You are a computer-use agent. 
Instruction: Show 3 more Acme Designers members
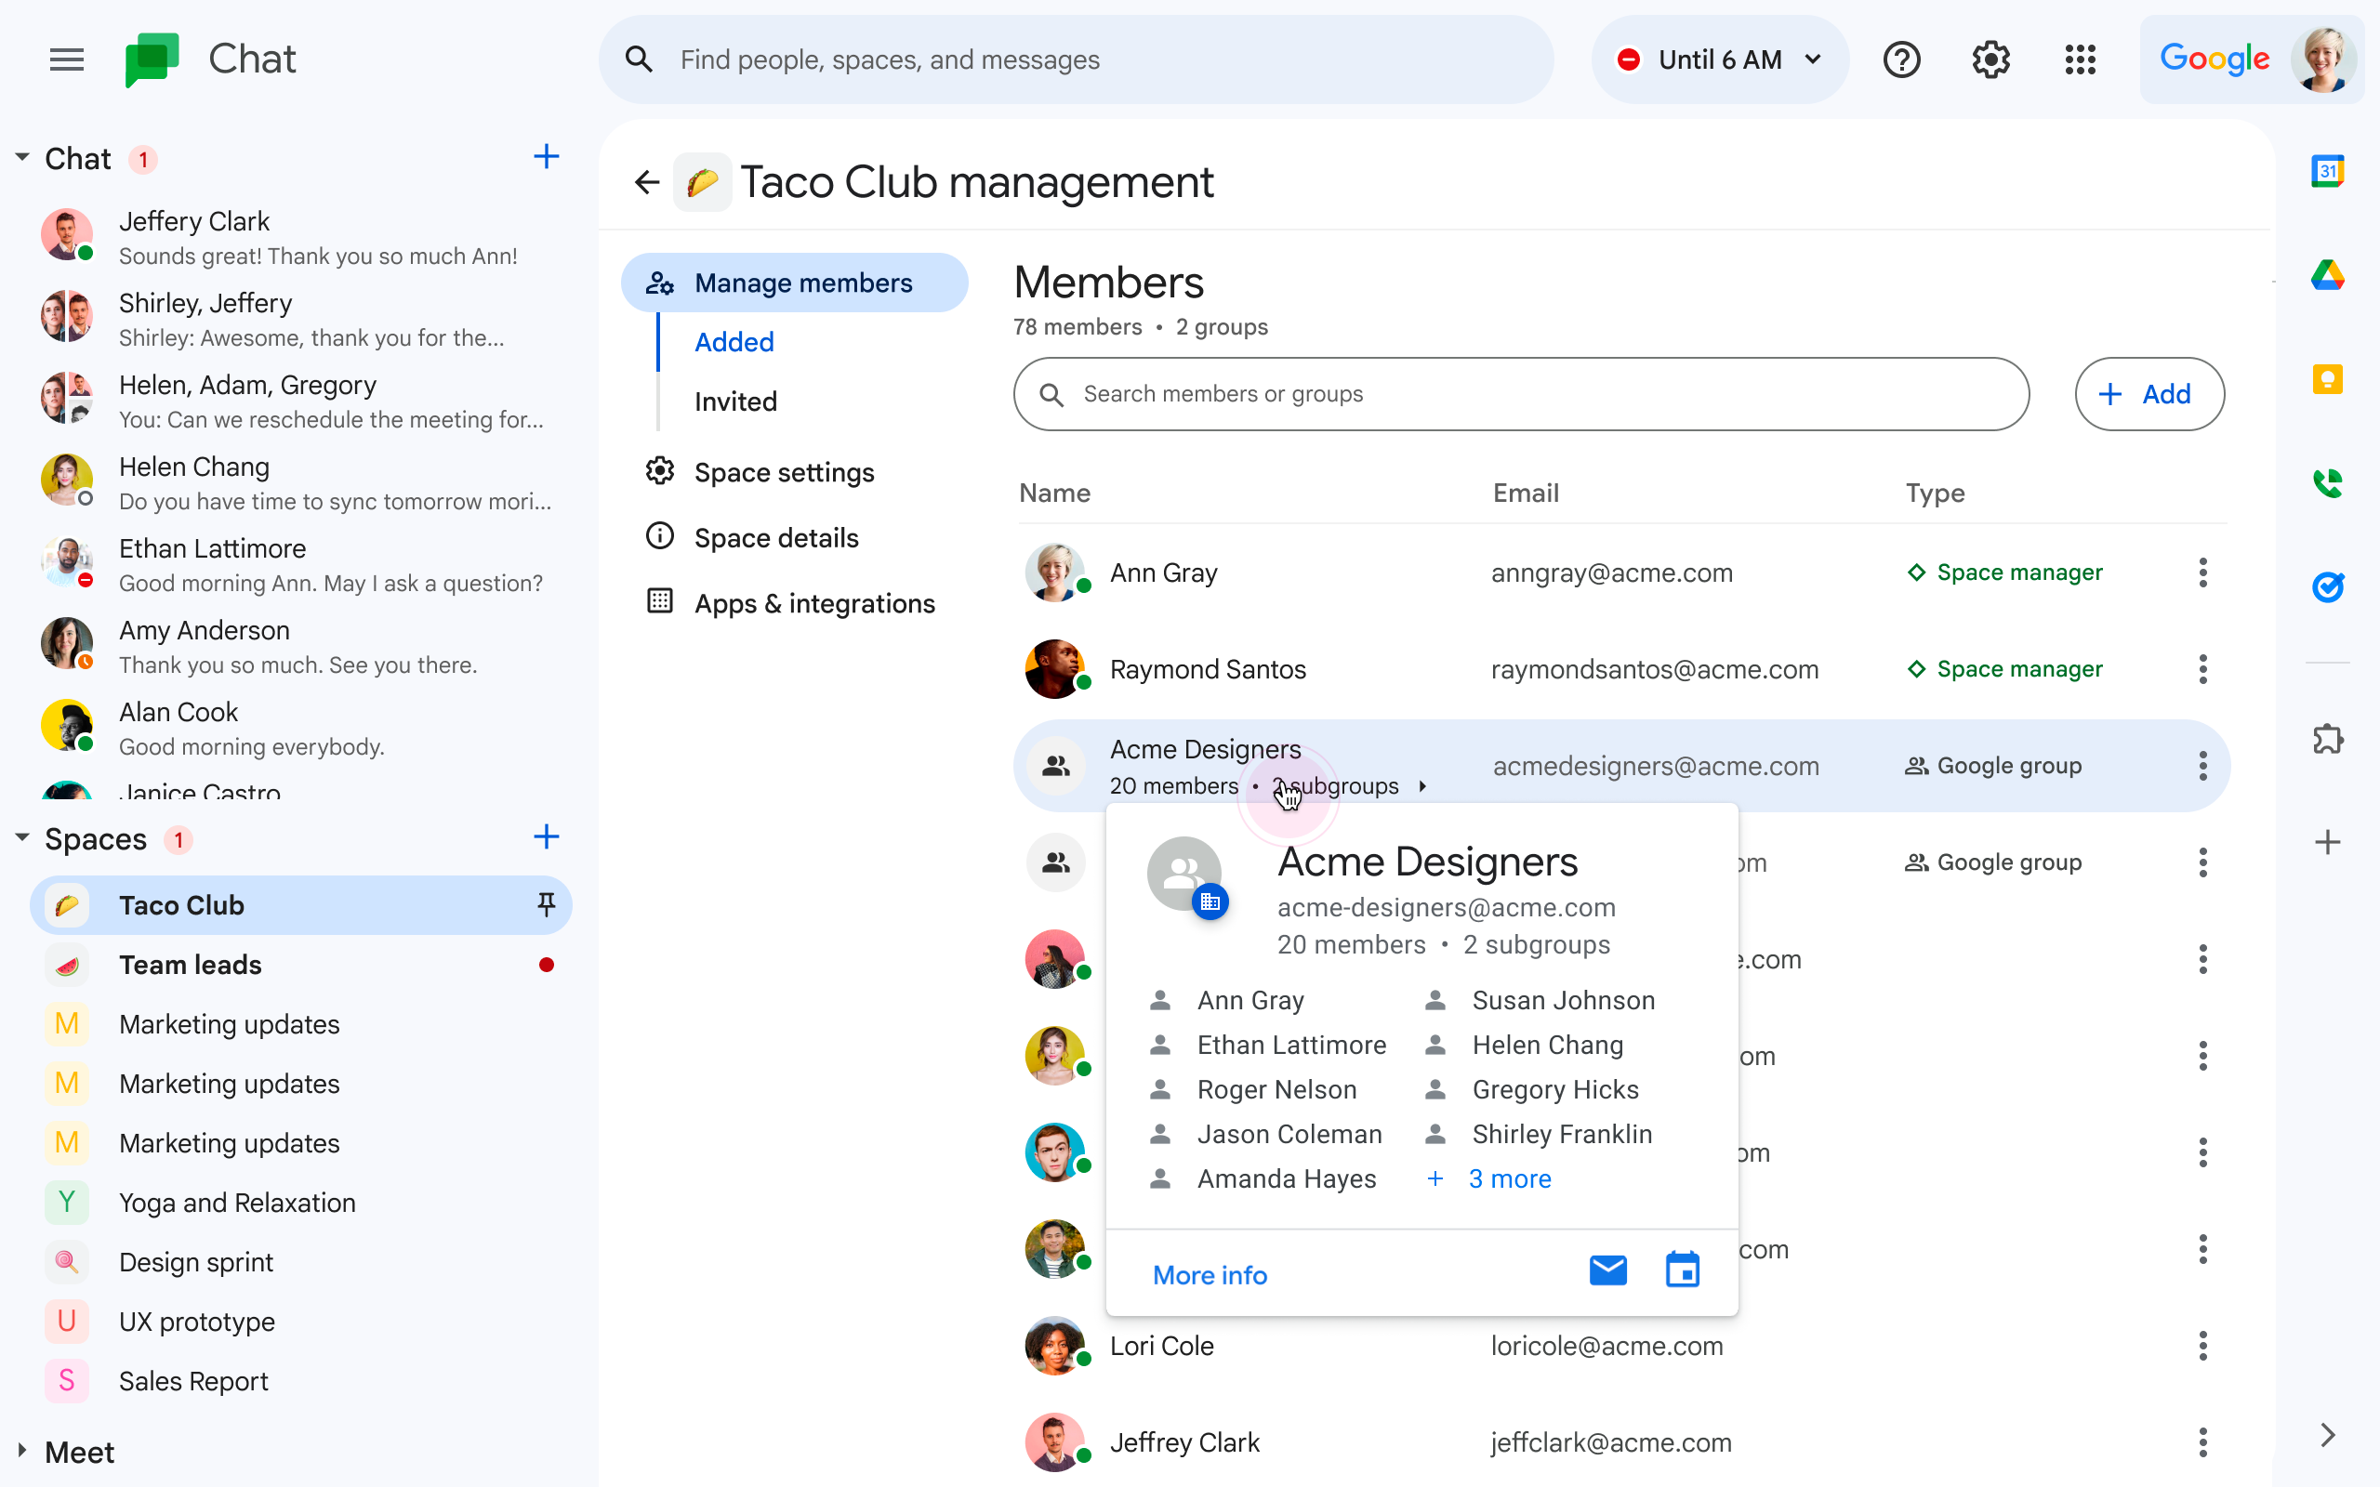pyautogui.click(x=1510, y=1178)
